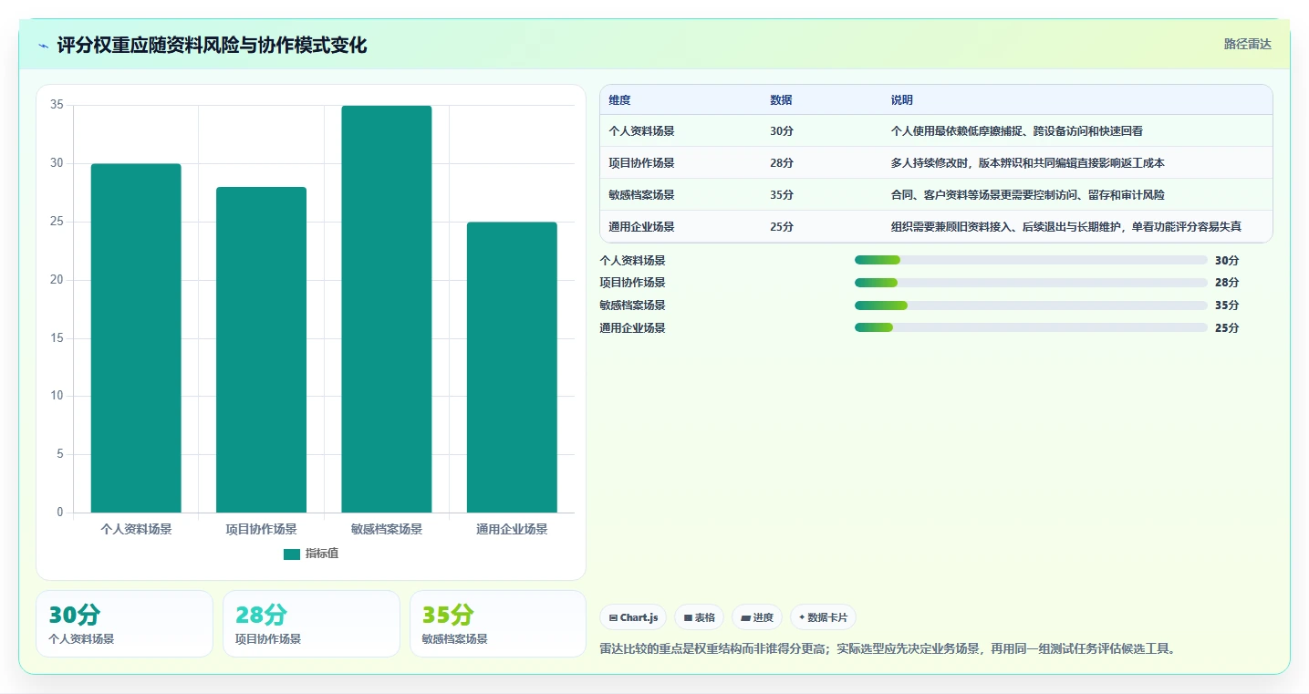Open the 30分 个人资料场景 data card
The width and height of the screenshot is (1309, 694).
(124, 624)
